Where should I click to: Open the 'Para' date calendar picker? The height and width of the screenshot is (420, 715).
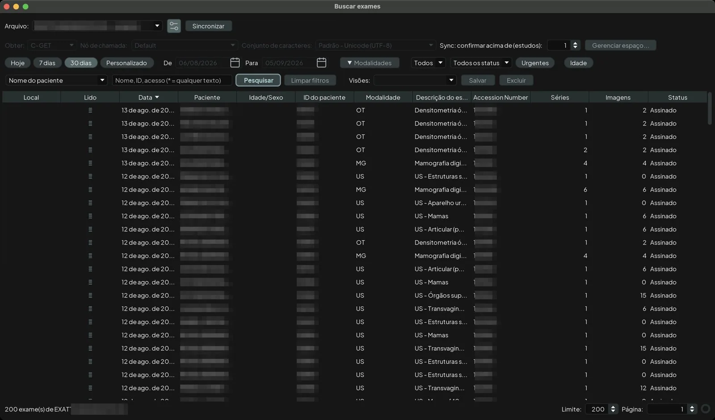[x=321, y=63]
